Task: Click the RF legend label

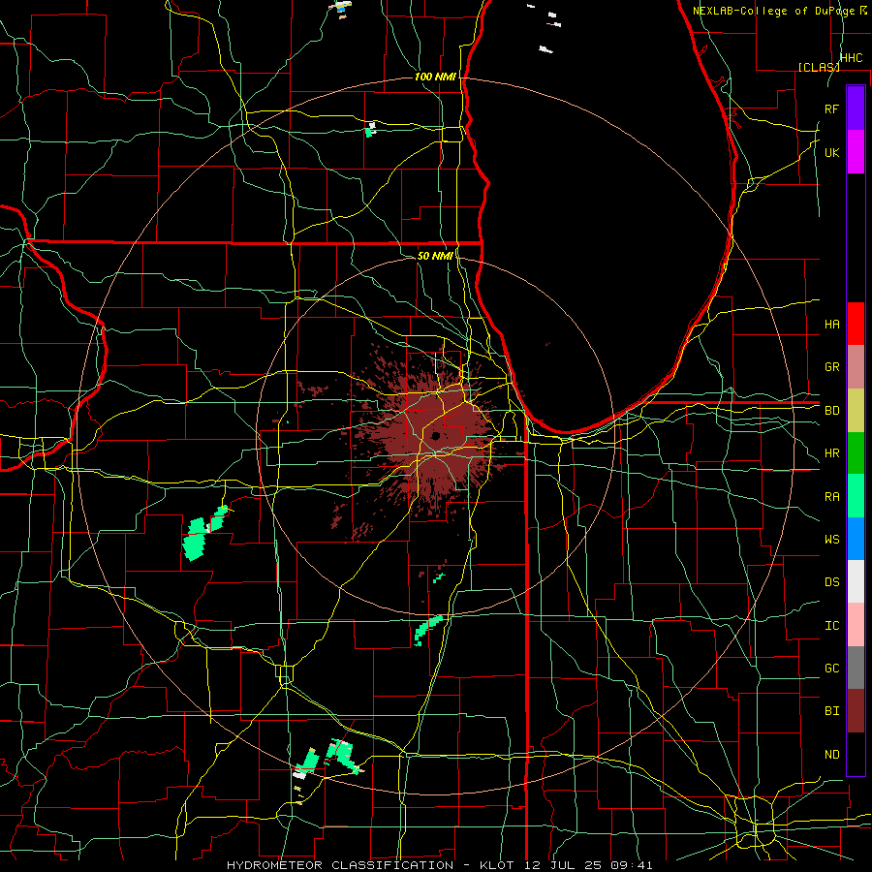Action: [831, 109]
